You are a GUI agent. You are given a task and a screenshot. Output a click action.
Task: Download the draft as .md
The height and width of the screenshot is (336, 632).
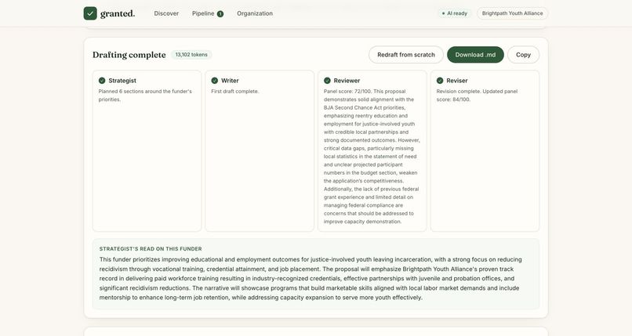click(x=475, y=55)
